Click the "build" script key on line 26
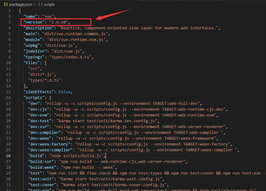 (36, 156)
